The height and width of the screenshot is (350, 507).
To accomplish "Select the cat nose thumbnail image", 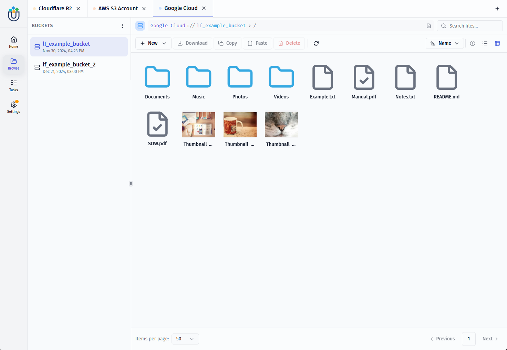I will click(x=281, y=125).
